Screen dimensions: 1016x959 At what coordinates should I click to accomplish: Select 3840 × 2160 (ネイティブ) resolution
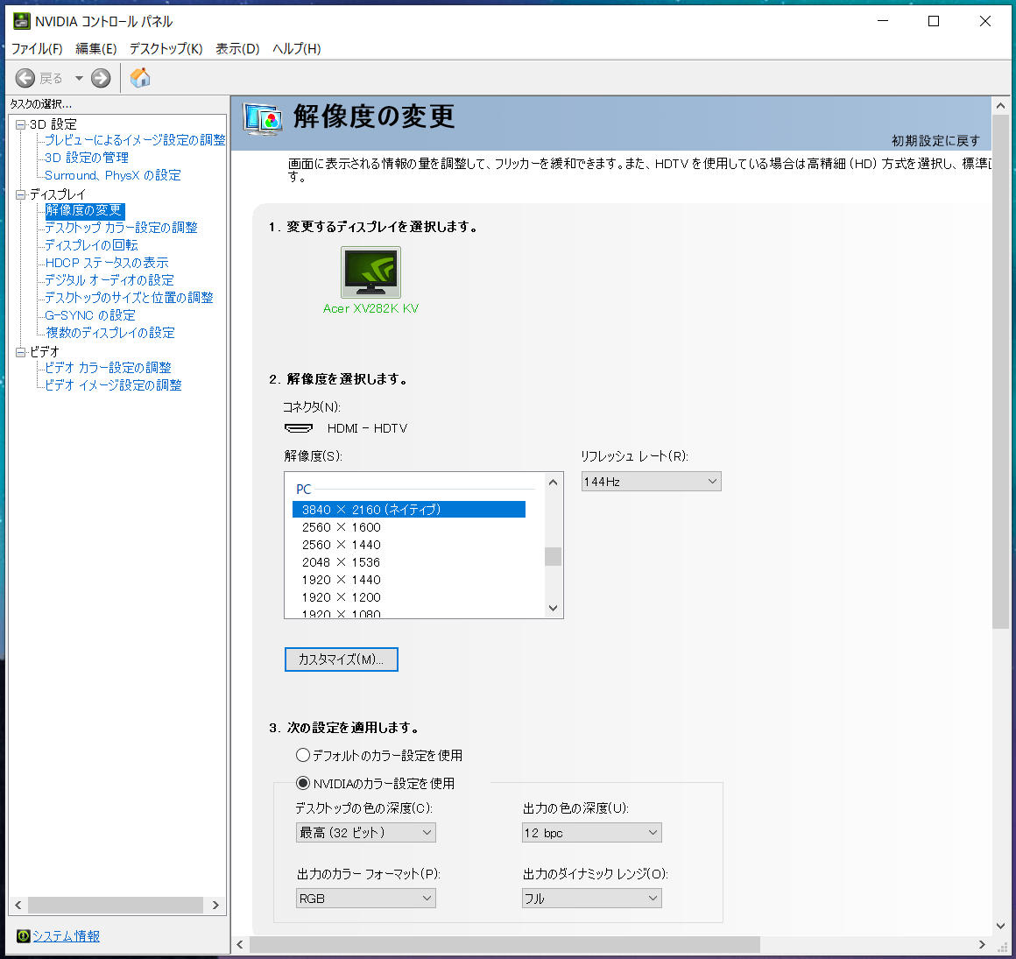[x=409, y=510]
